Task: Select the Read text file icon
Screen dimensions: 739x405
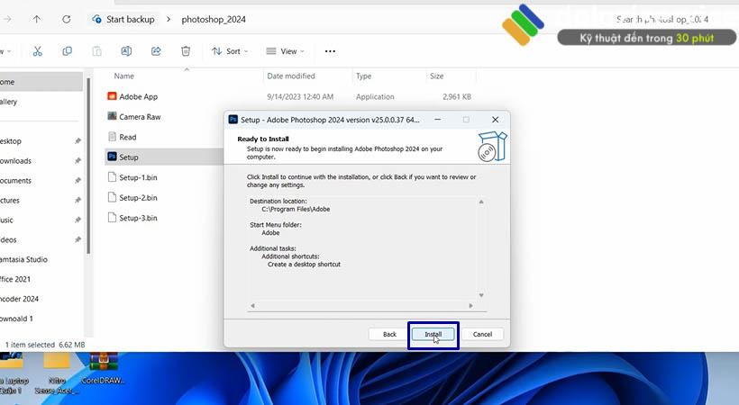Action: click(112, 137)
